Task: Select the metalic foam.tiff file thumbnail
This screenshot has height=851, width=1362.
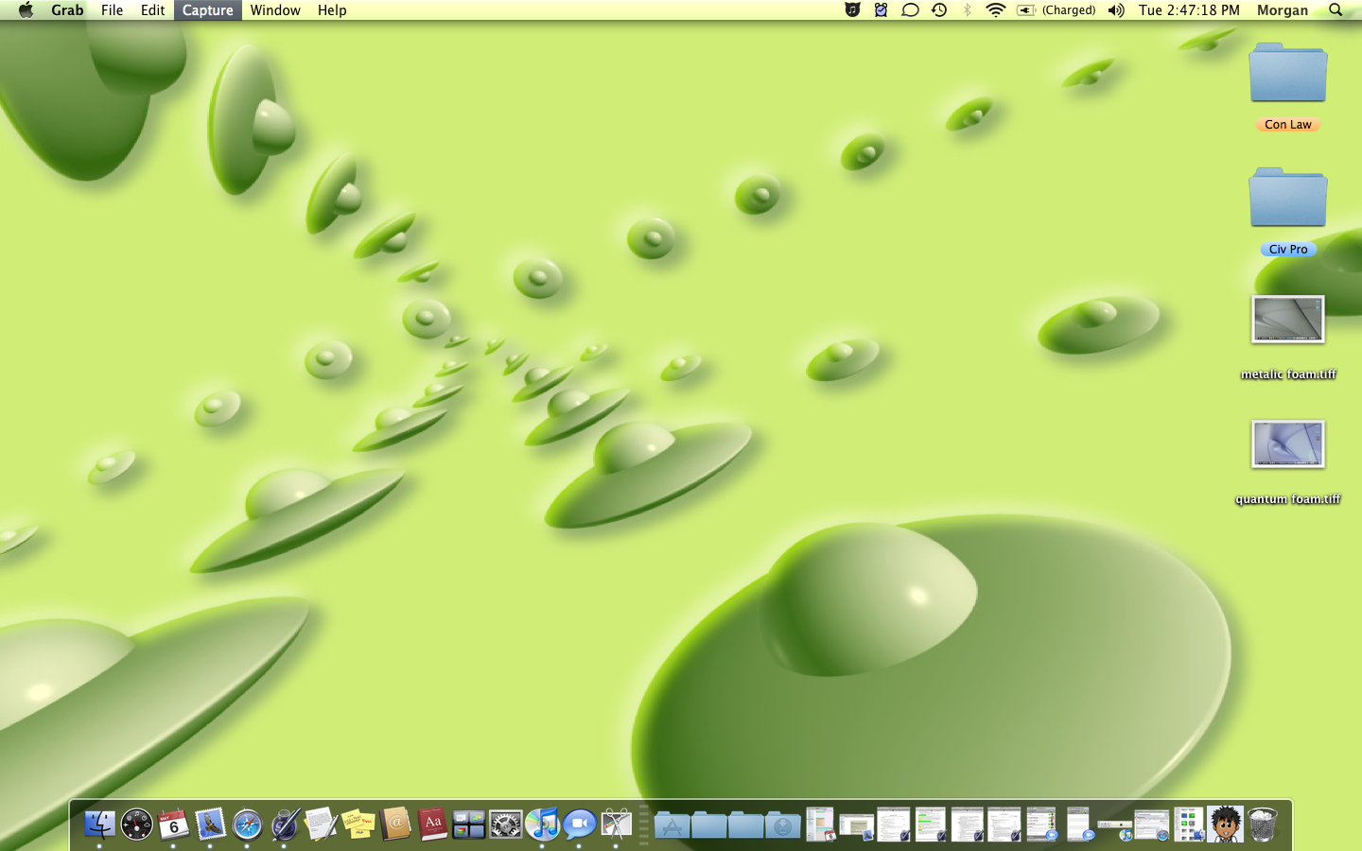Action: [1288, 319]
